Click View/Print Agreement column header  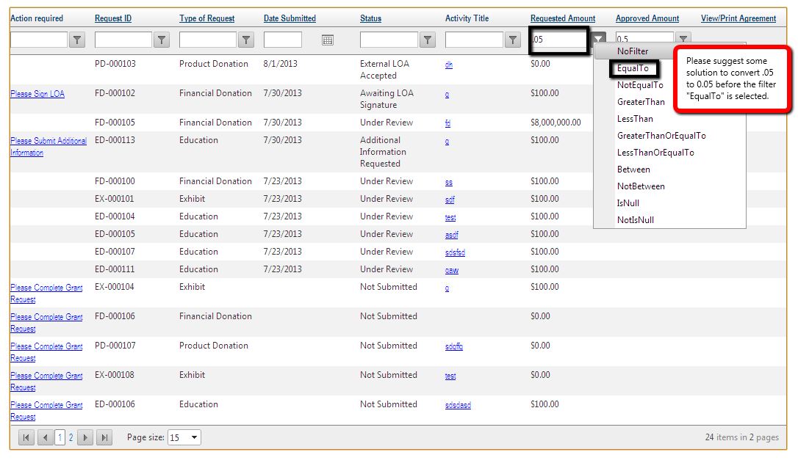tap(738, 18)
